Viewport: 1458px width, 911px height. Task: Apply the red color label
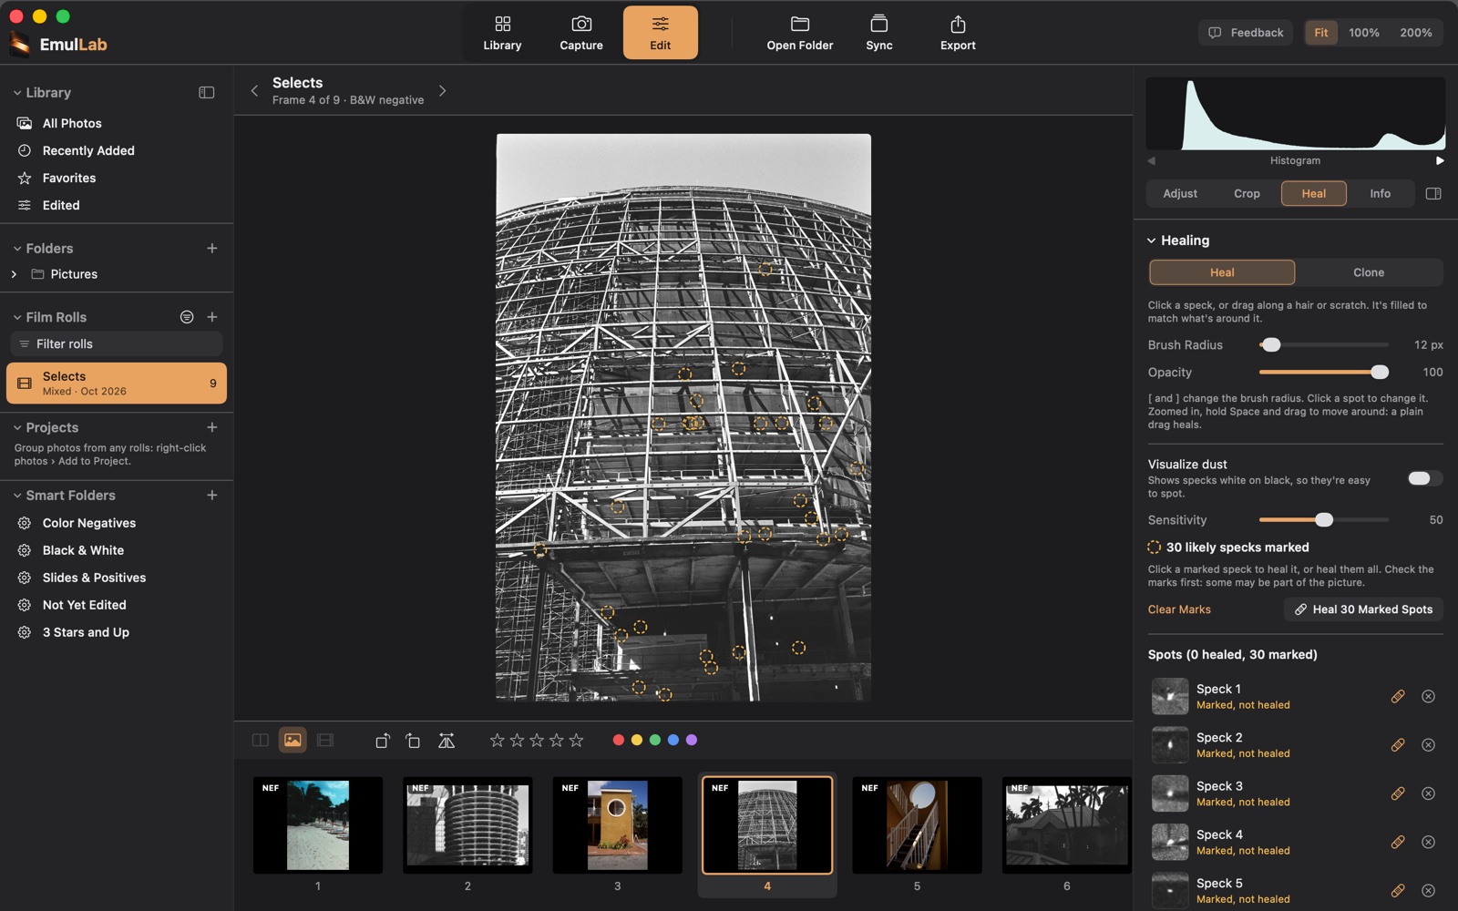coord(619,741)
